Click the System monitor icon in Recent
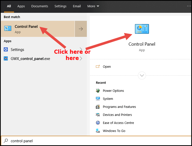Image resolution: width=192 pixels, height=146 pixels. click(98, 99)
